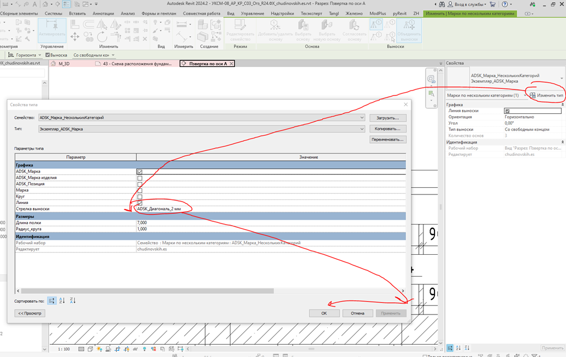Enable the Круг checkbox
The width and height of the screenshot is (566, 357).
point(140,197)
